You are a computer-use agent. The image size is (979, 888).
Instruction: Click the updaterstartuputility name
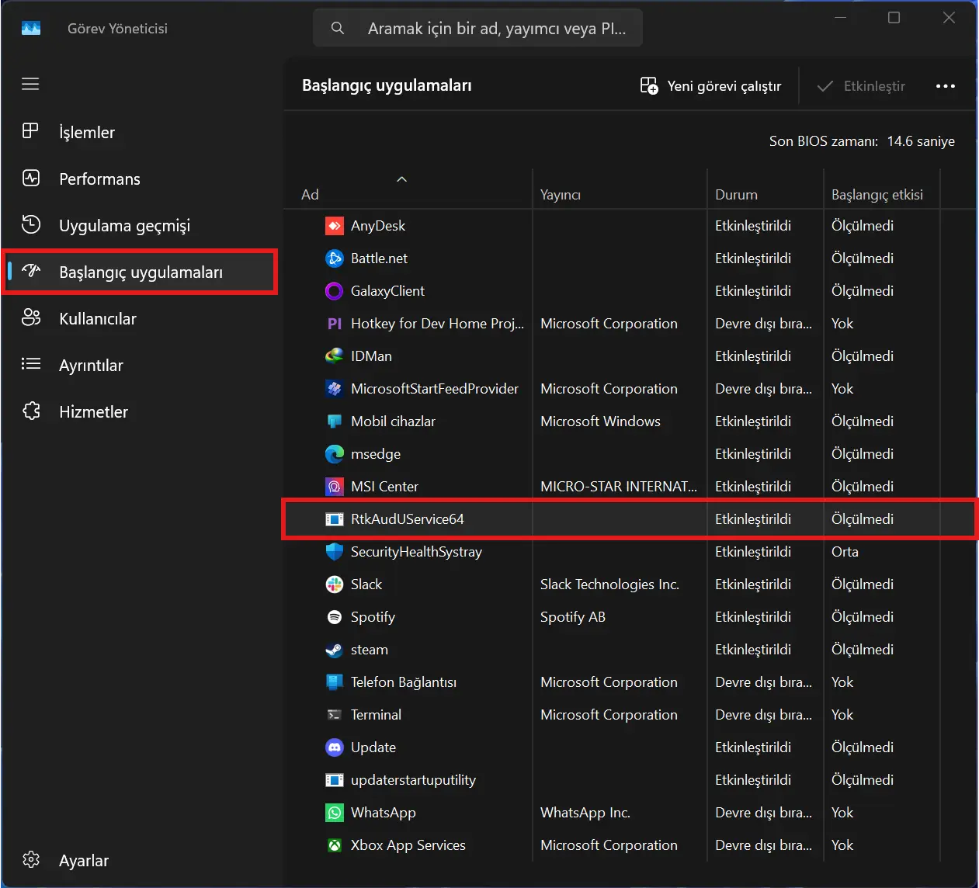(413, 780)
